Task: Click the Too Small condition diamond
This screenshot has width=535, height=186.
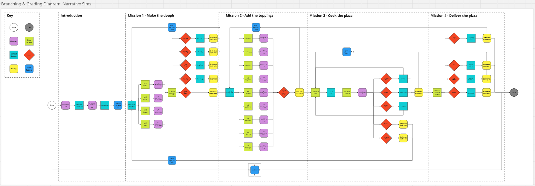Action: [186, 65]
